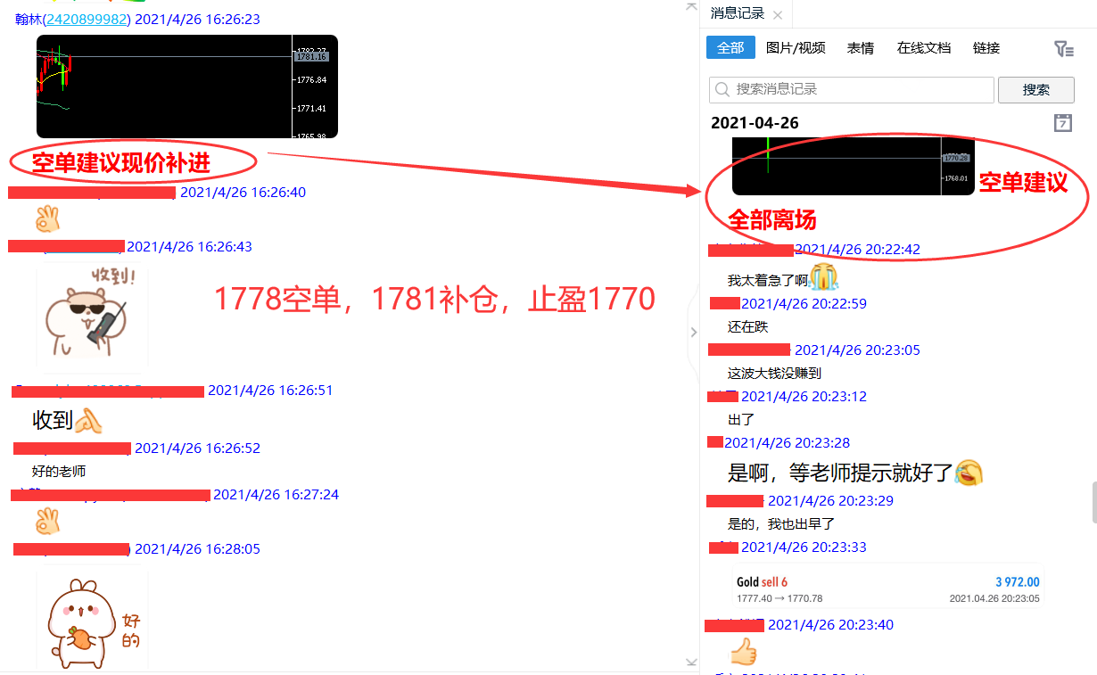Close the 消息记录 tab

point(778,14)
